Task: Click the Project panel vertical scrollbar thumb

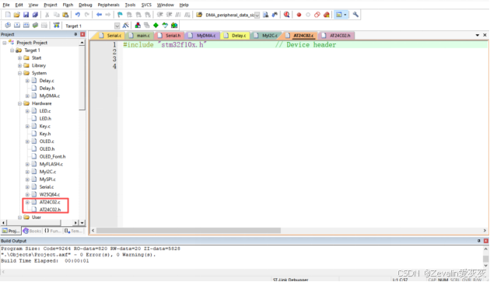Action: click(82, 78)
